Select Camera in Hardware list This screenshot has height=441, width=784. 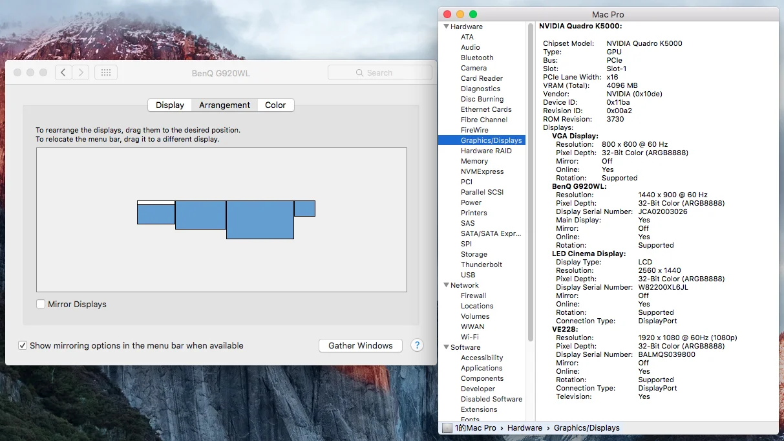tap(474, 68)
